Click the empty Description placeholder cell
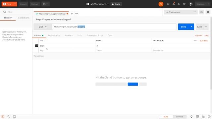 181,51
